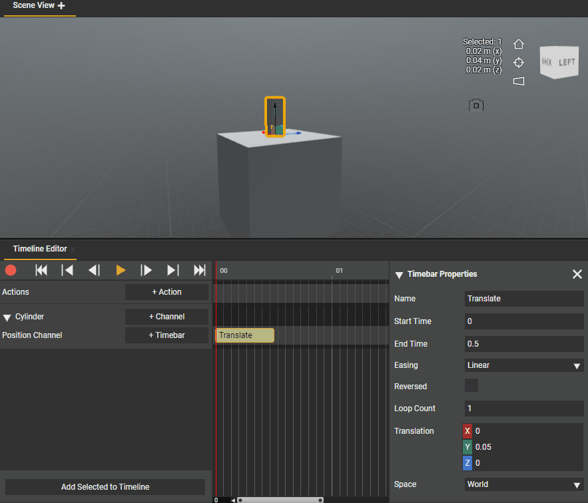The width and height of the screenshot is (588, 503).
Task: Toggle the Reversed checkbox
Action: point(471,386)
